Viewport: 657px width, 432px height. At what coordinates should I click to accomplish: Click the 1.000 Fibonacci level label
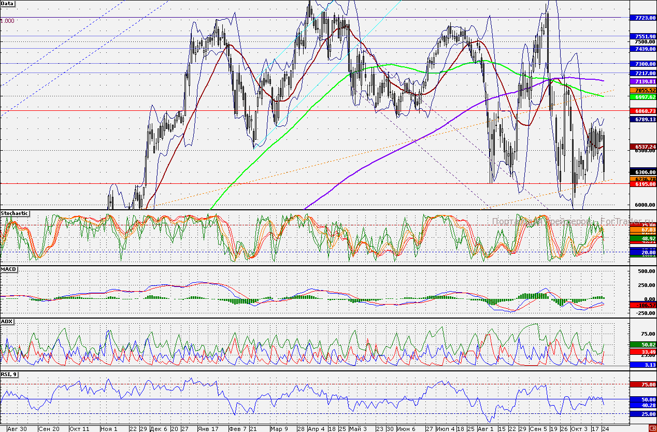(8, 21)
